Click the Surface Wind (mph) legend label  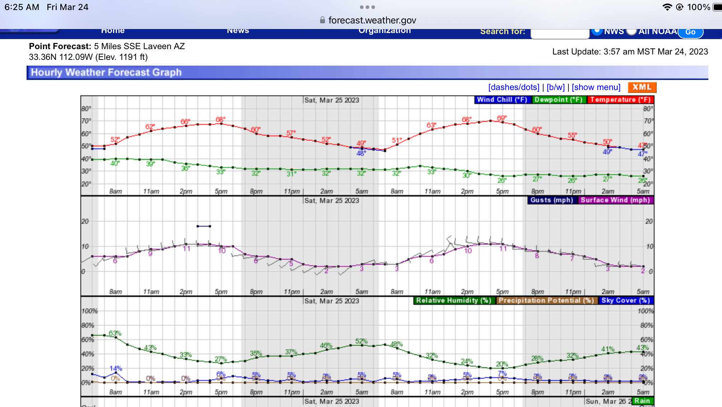click(615, 200)
